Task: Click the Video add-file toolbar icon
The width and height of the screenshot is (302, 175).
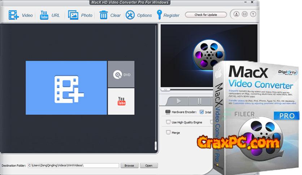Action: pos(13,15)
